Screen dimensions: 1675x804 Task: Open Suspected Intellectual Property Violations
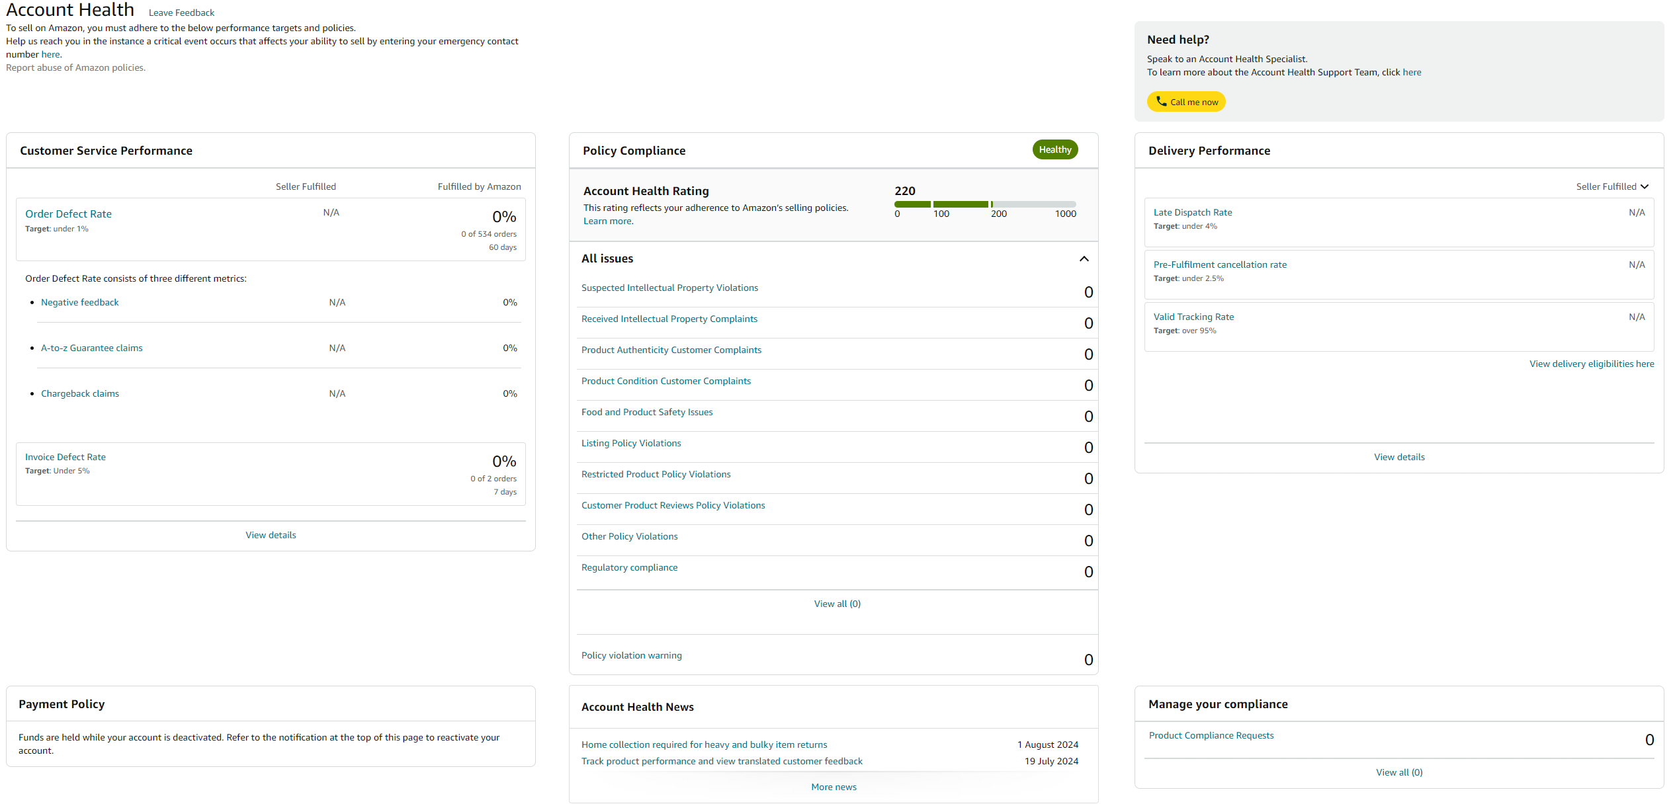(x=669, y=288)
